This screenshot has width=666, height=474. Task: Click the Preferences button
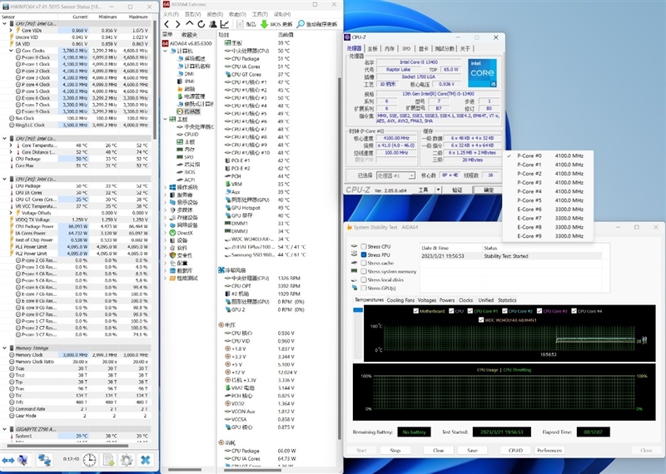tap(549, 450)
